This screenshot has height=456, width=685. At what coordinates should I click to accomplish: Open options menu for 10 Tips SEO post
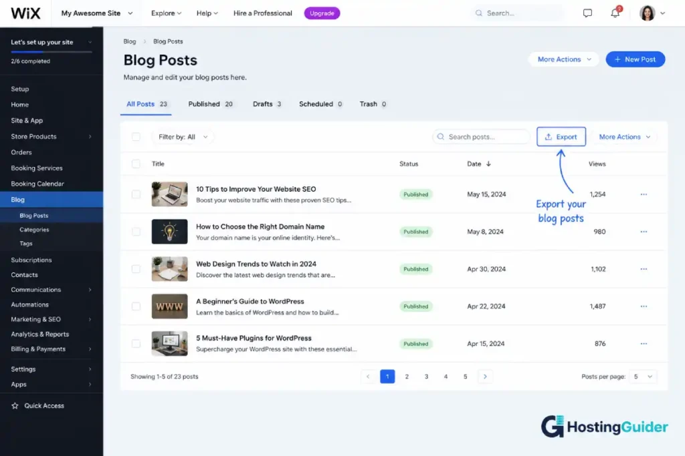coord(644,194)
